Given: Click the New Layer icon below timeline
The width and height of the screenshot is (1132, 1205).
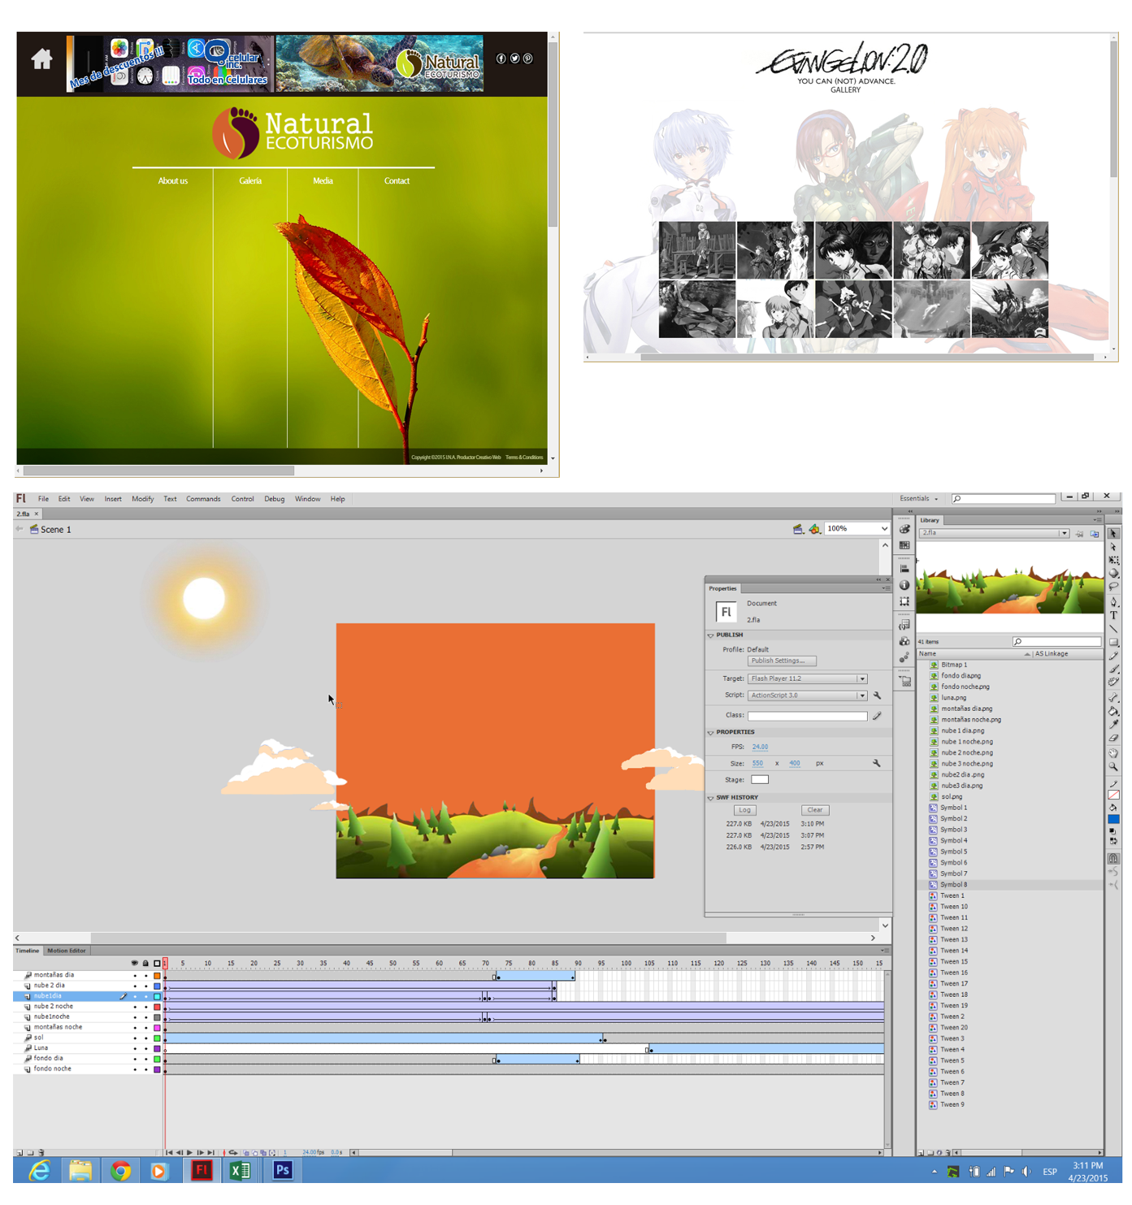Looking at the screenshot, I should tap(19, 1152).
